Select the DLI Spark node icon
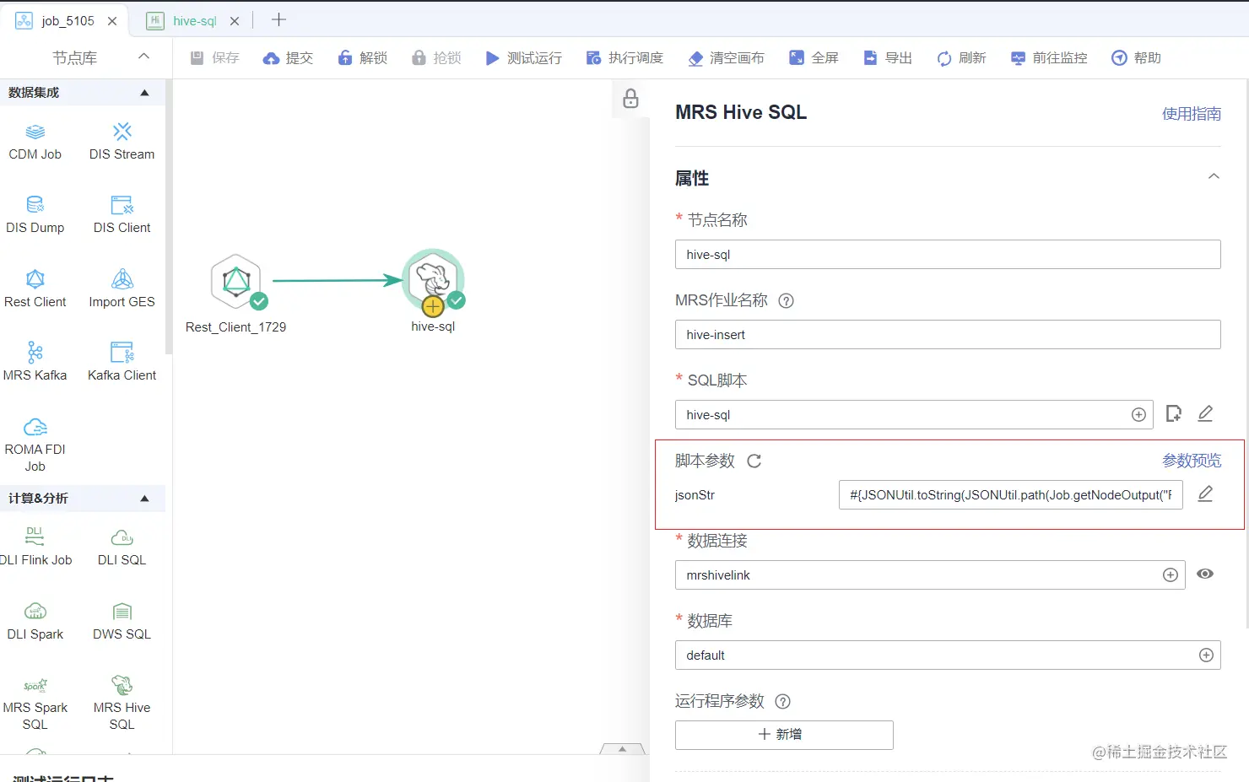The height and width of the screenshot is (782, 1249). [x=35, y=611]
